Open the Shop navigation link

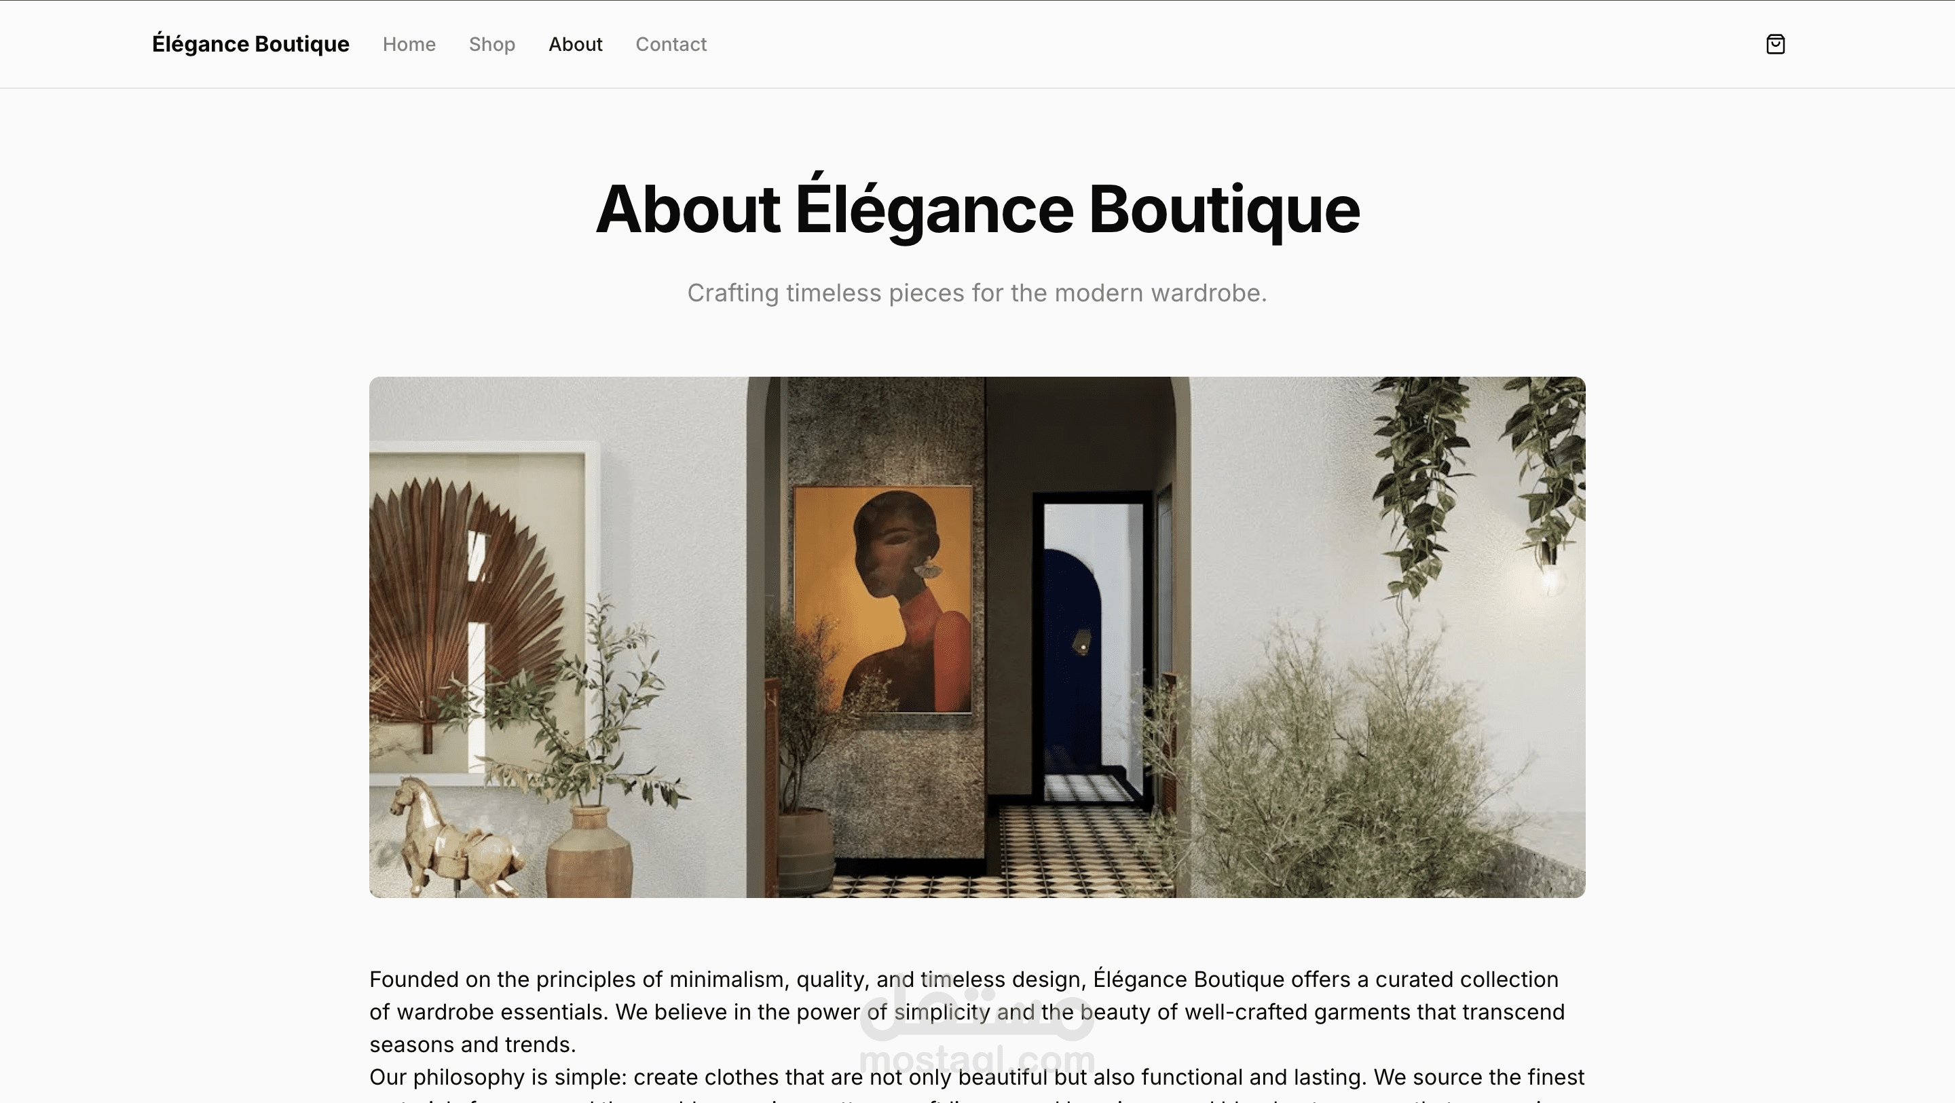(491, 44)
